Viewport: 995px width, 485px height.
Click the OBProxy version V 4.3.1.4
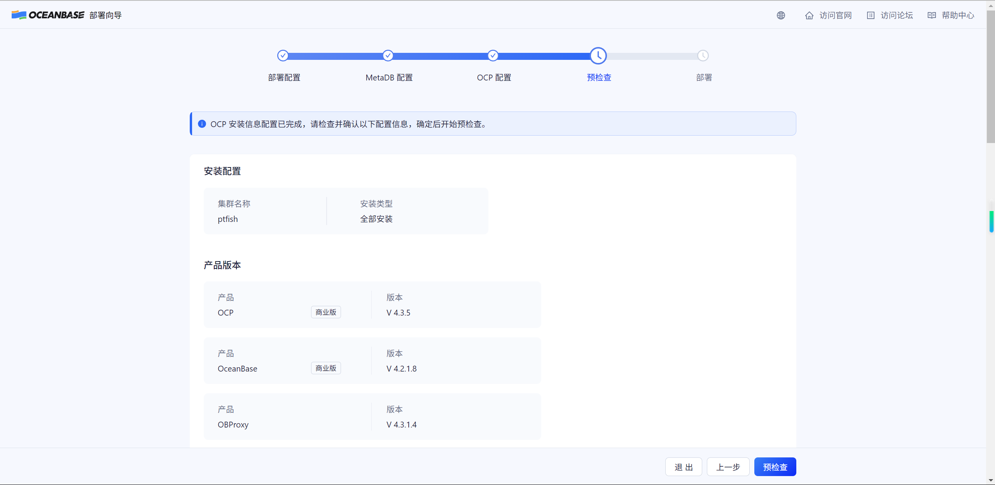point(402,424)
